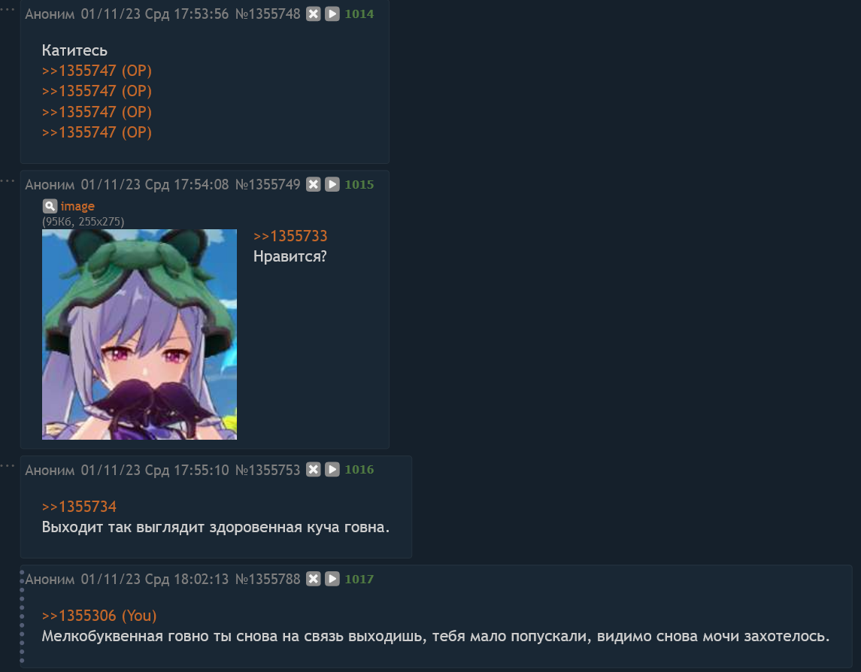Open the three-dot menu beside post 1015
The image size is (861, 672).
[7, 180]
